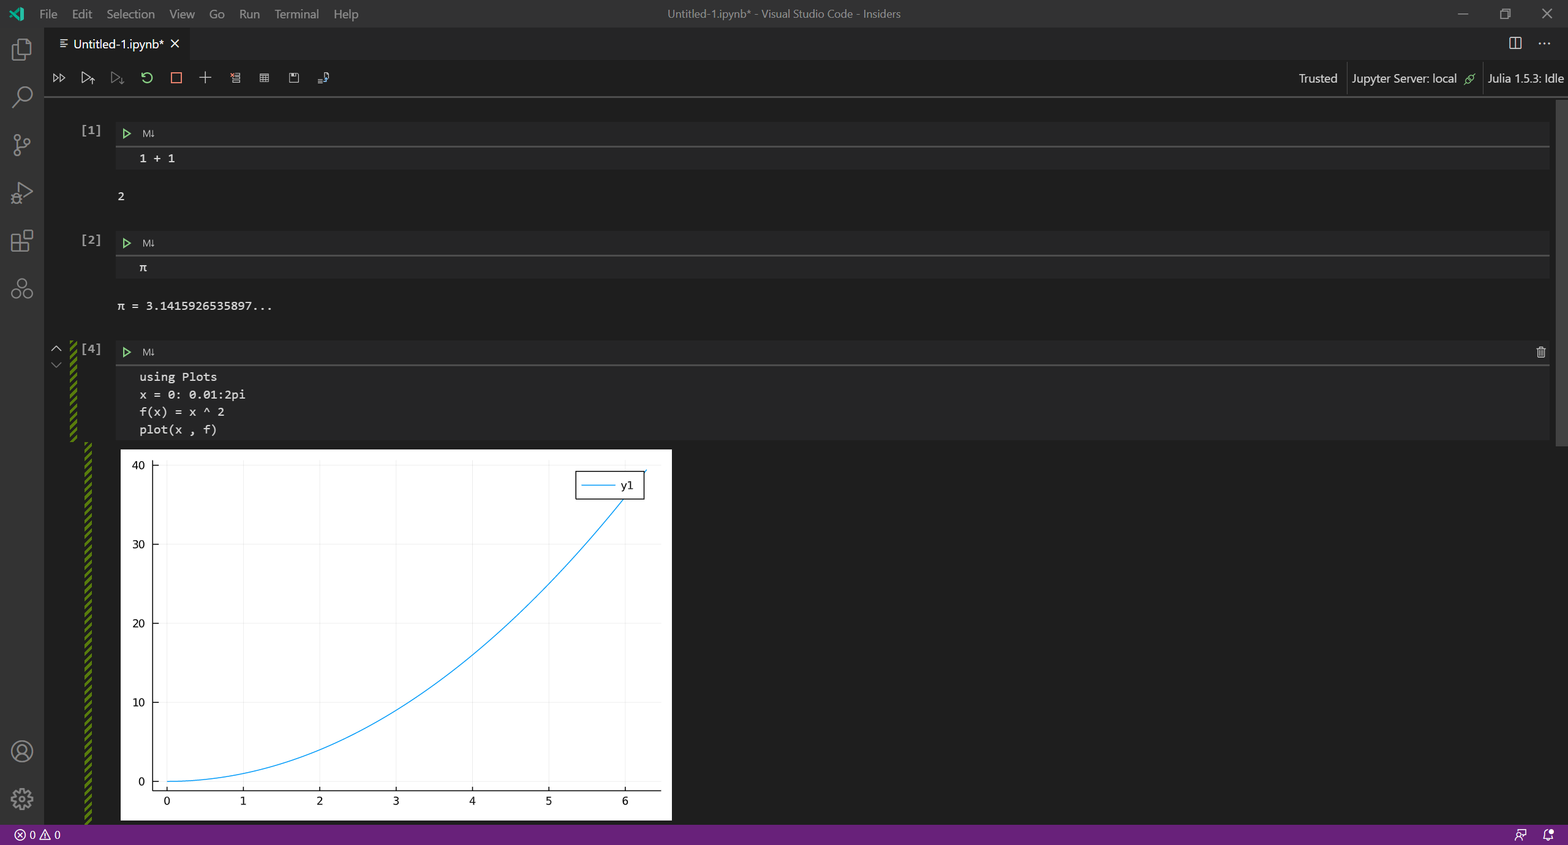The image size is (1568, 845).
Task: Delete the plotting cell [4]
Action: 1540,352
